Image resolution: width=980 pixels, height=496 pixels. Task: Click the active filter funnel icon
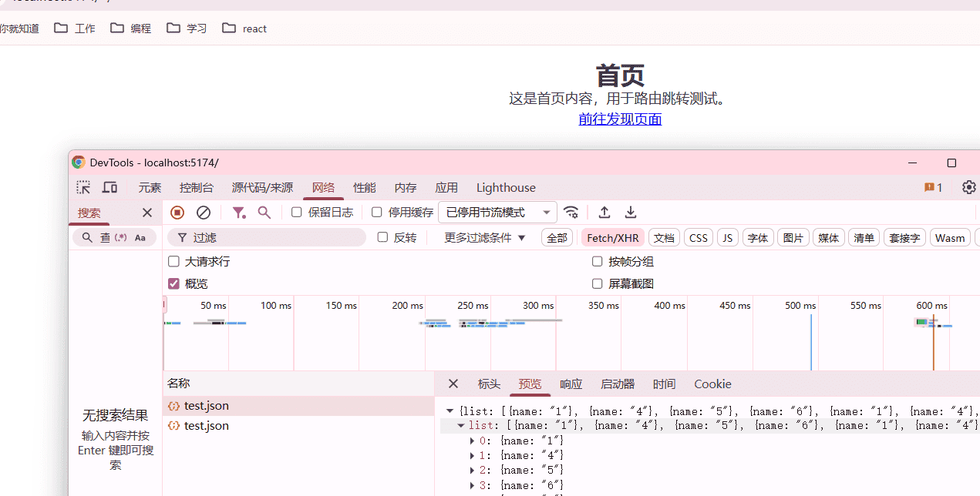click(x=238, y=212)
